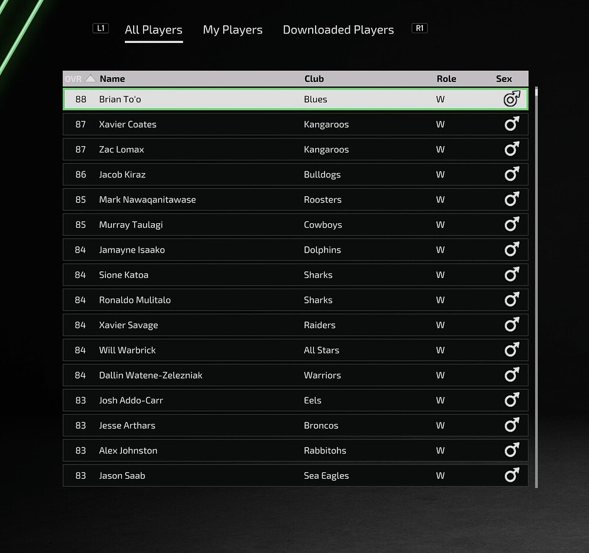The width and height of the screenshot is (589, 553).
Task: Sort list by Club column header
Action: (314, 78)
